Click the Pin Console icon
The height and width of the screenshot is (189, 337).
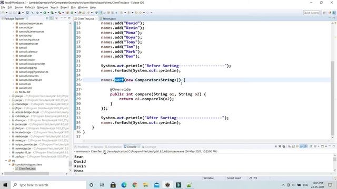click(311, 146)
